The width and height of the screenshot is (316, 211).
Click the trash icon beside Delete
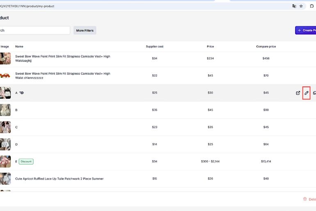pyautogui.click(x=305, y=199)
